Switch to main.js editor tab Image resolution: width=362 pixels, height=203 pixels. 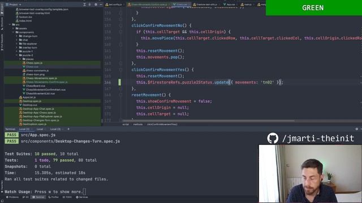[247, 5]
